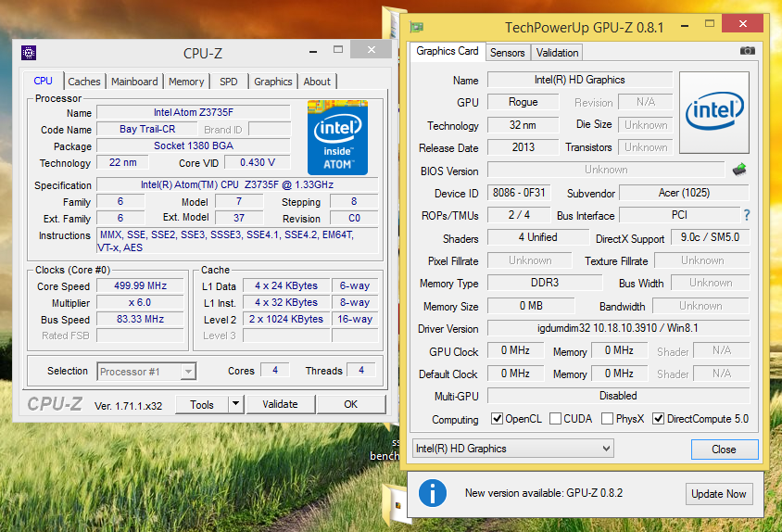Click the ROPs/TMUs value 2 / 4

519,215
